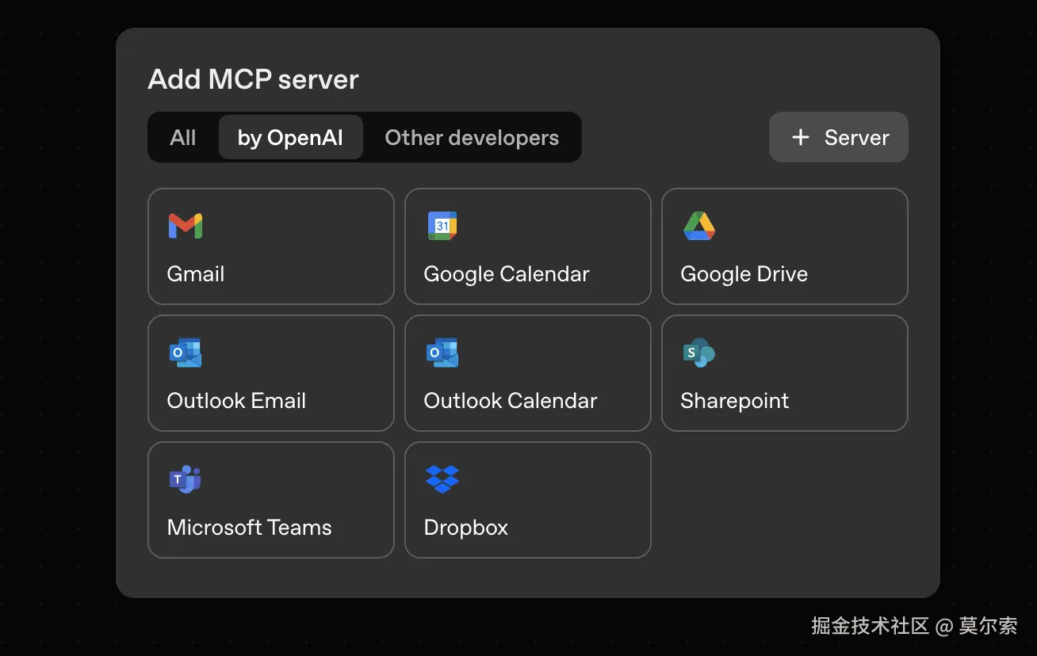Select the Sharepoint label text
Image resolution: width=1037 pixels, height=656 pixels.
tap(735, 401)
